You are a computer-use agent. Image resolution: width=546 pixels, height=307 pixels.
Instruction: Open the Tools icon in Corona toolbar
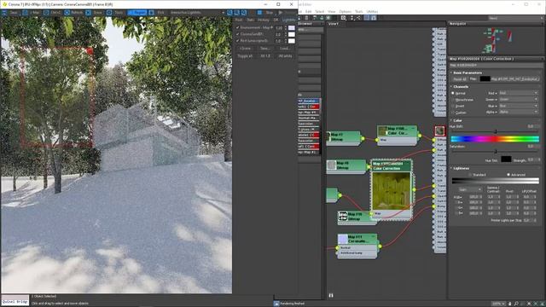[109, 13]
